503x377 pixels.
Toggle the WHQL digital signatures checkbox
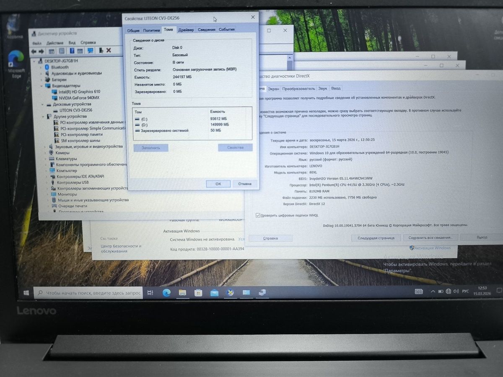258,215
